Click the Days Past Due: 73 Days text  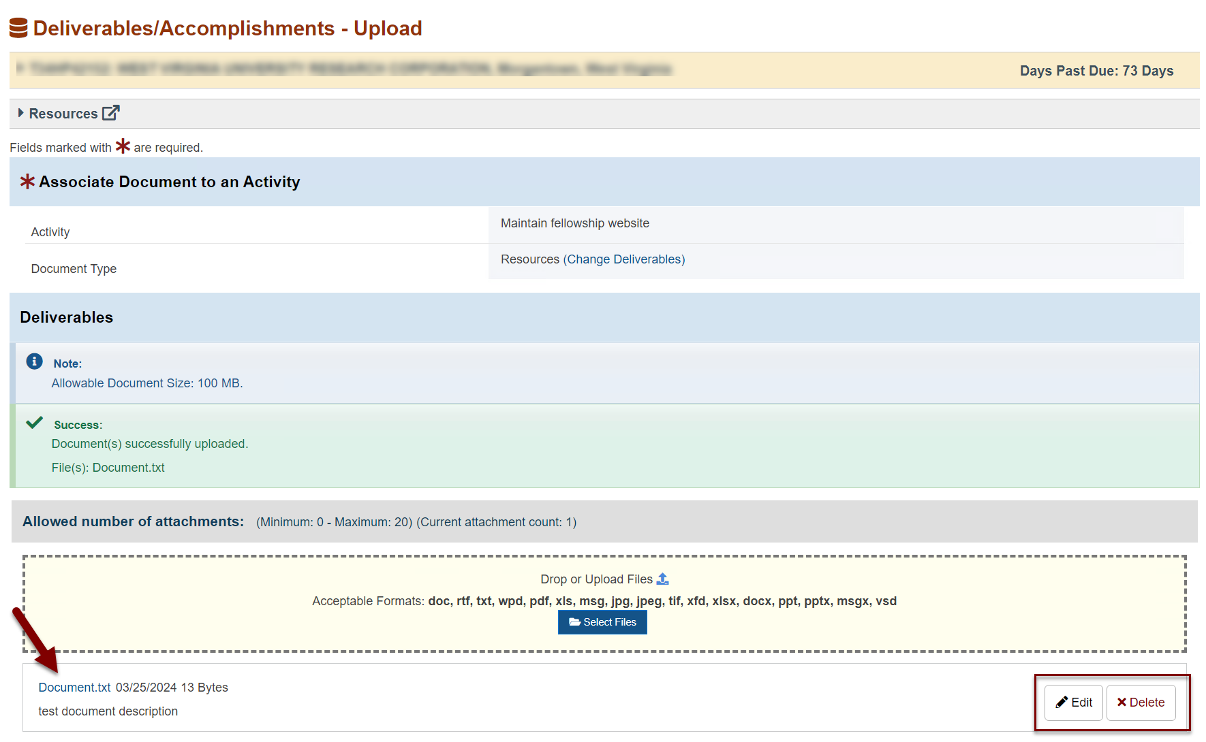(x=1096, y=71)
